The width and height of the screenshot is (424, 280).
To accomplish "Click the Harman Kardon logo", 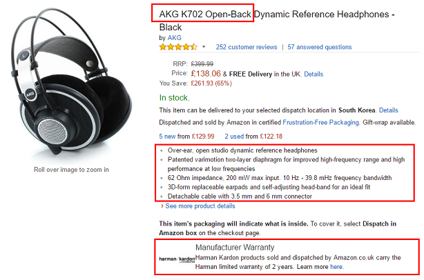I will [x=177, y=259].
